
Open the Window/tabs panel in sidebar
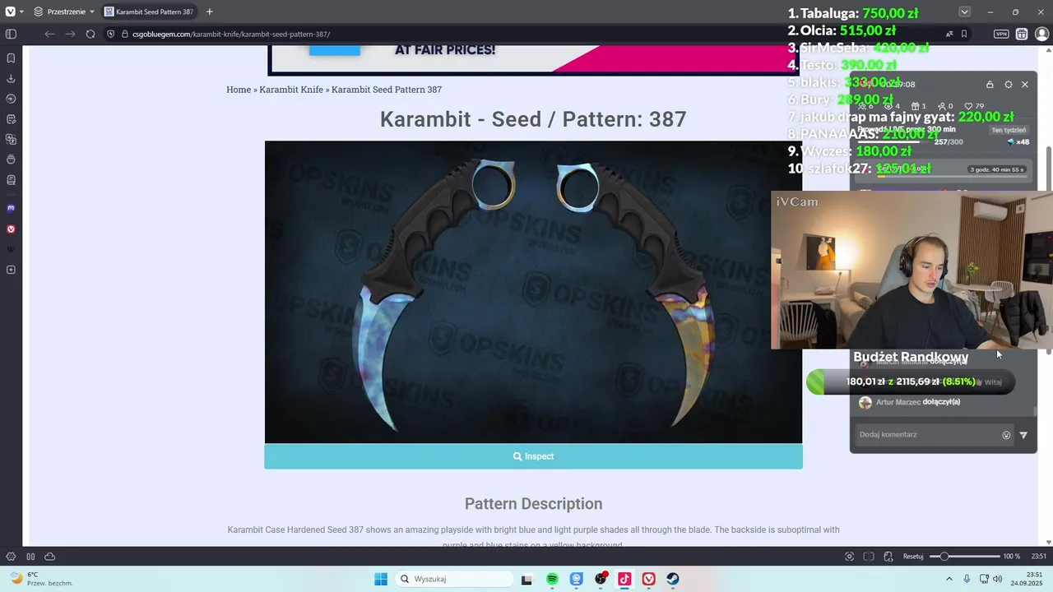[x=11, y=160]
